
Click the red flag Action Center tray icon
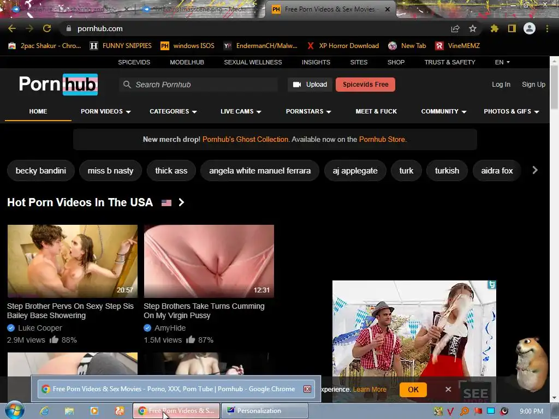tap(478, 411)
